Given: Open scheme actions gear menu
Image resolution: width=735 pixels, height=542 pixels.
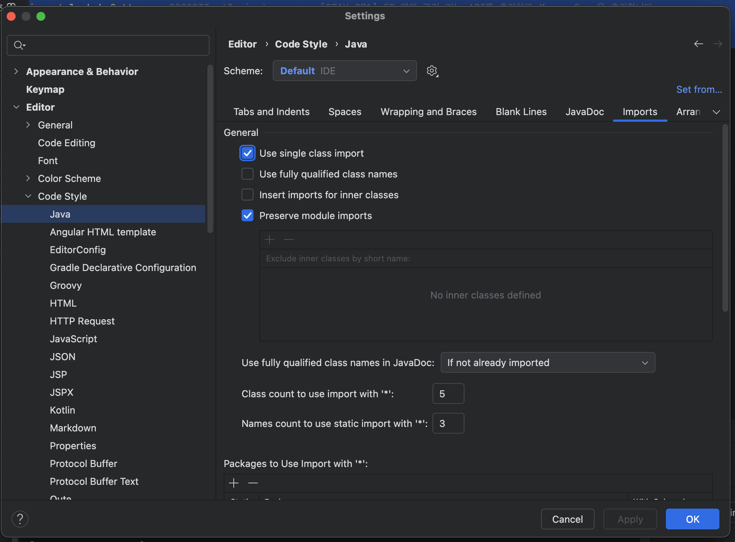Looking at the screenshot, I should [x=432, y=71].
